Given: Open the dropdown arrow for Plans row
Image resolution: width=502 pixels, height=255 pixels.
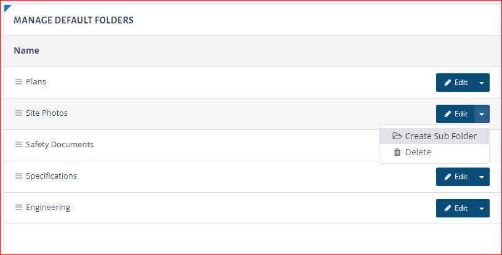Looking at the screenshot, I should point(482,83).
